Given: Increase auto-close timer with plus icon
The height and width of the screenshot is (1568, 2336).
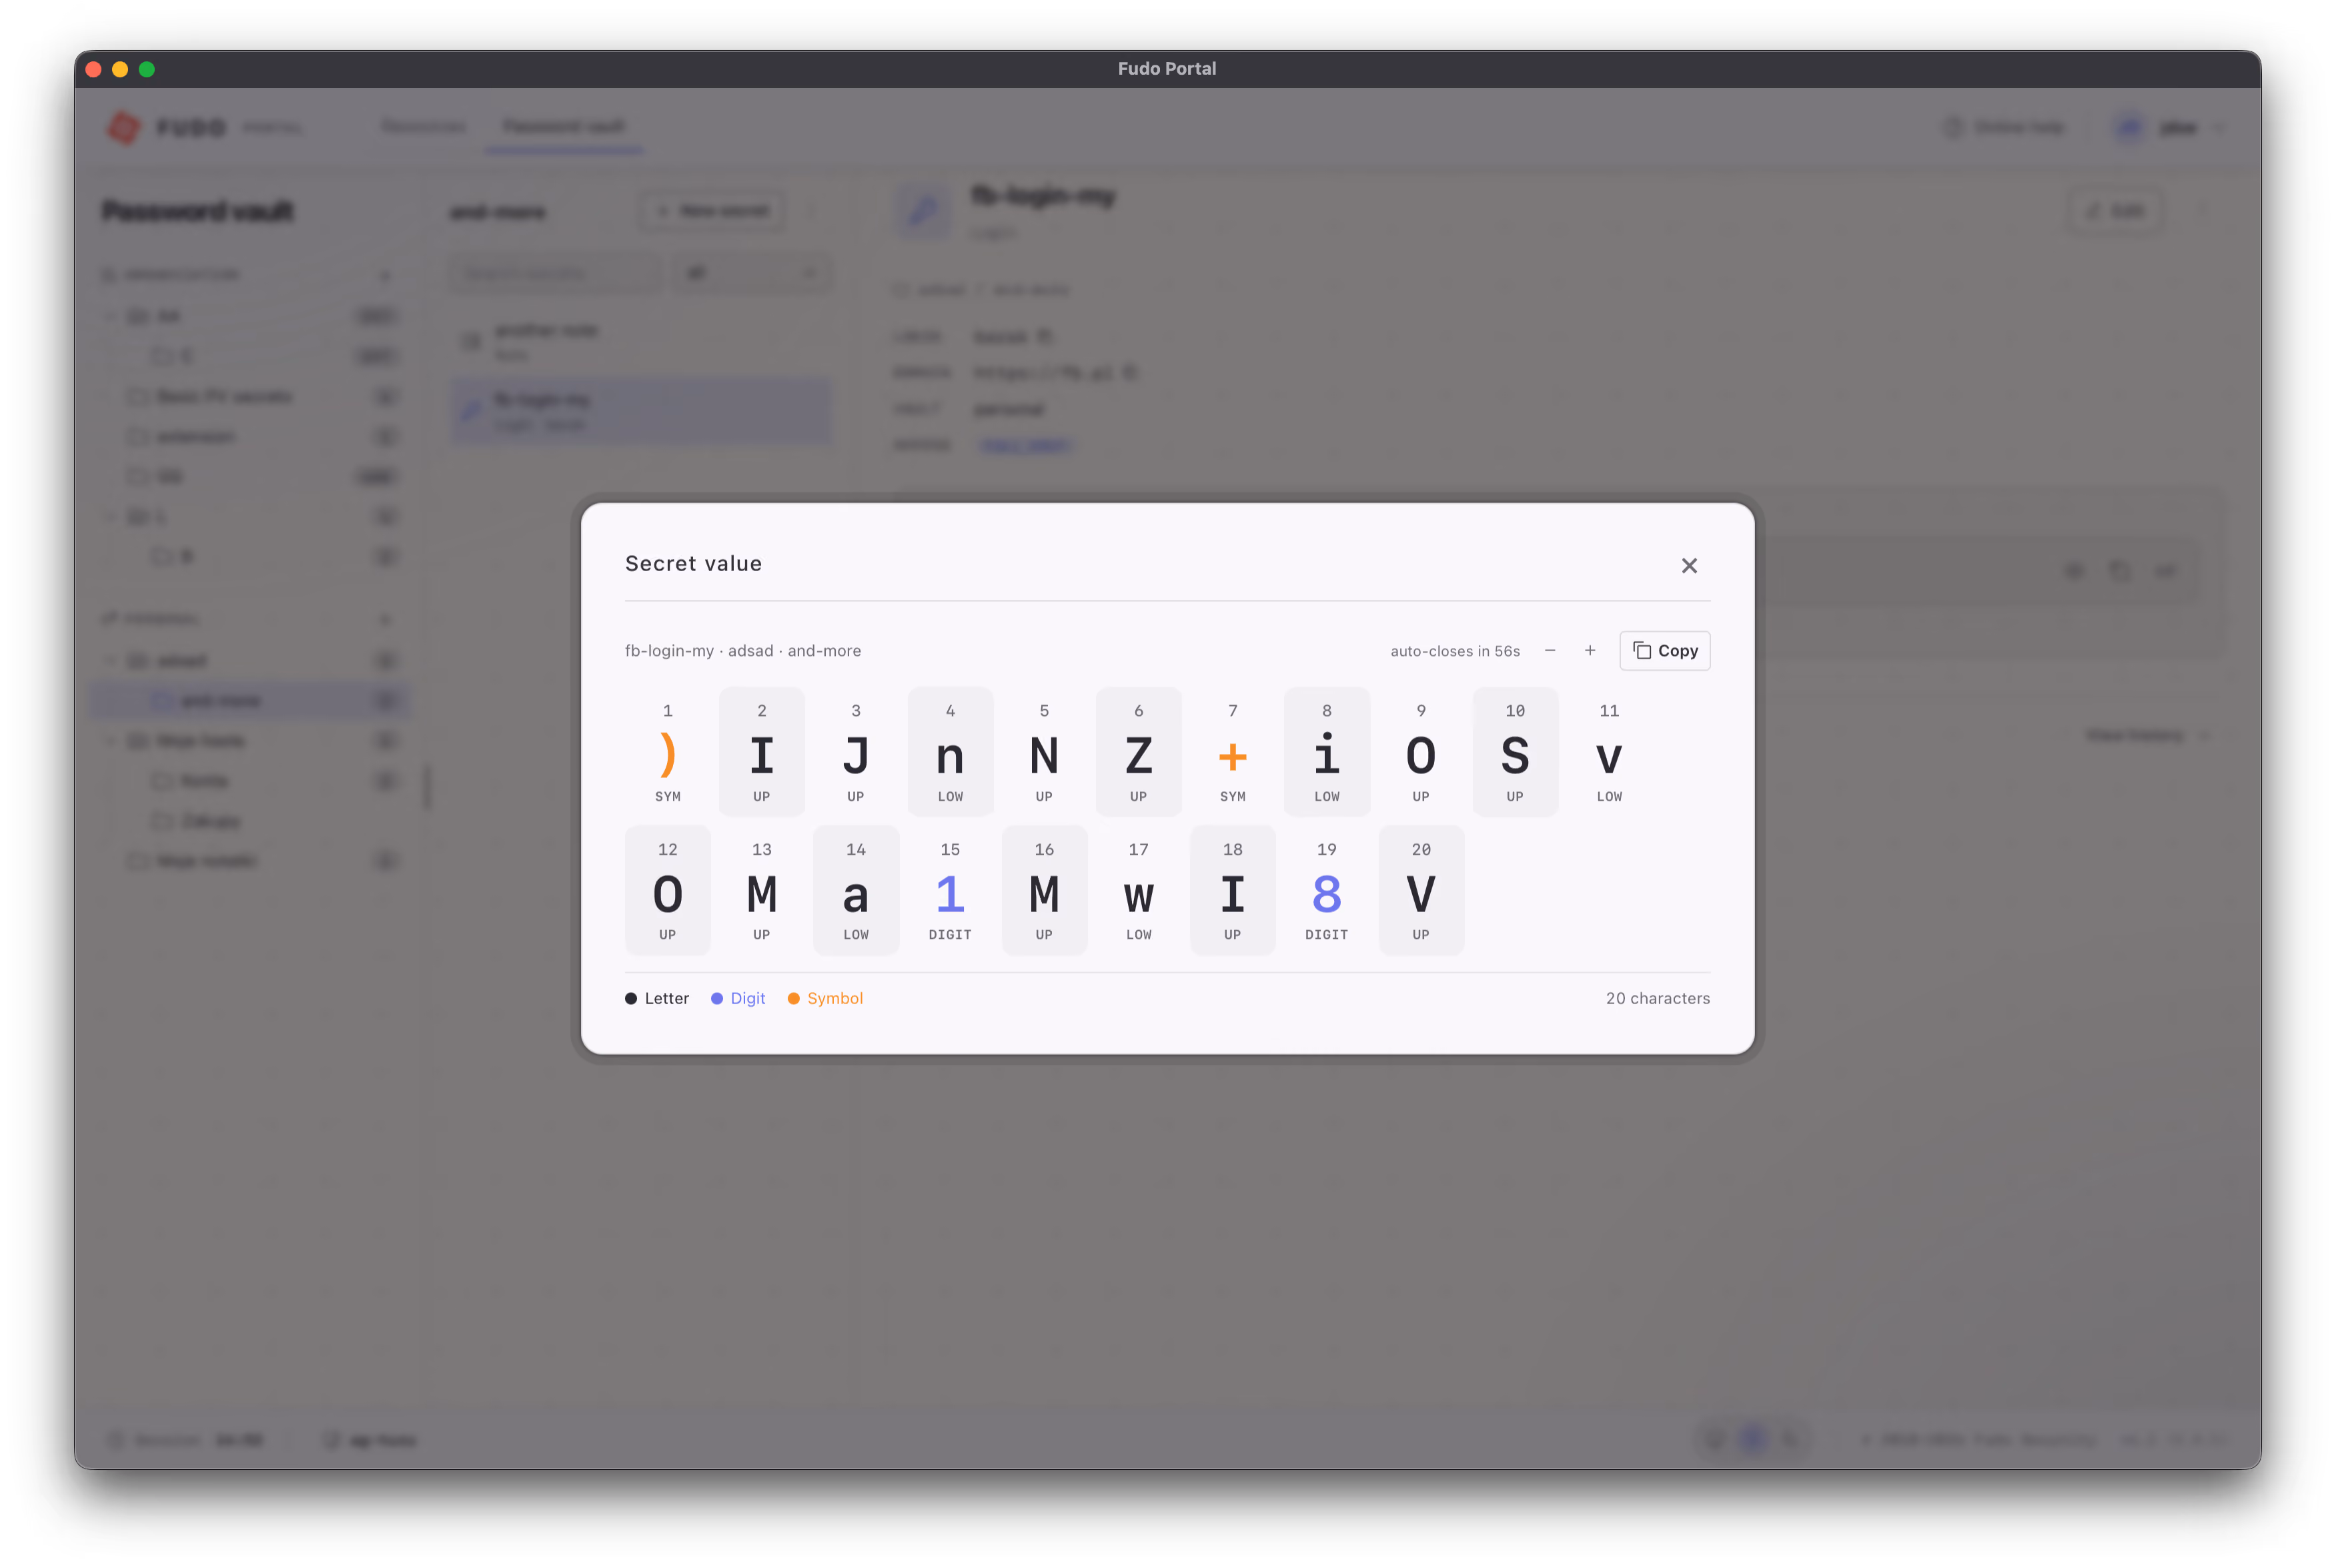Looking at the screenshot, I should click(x=1590, y=651).
